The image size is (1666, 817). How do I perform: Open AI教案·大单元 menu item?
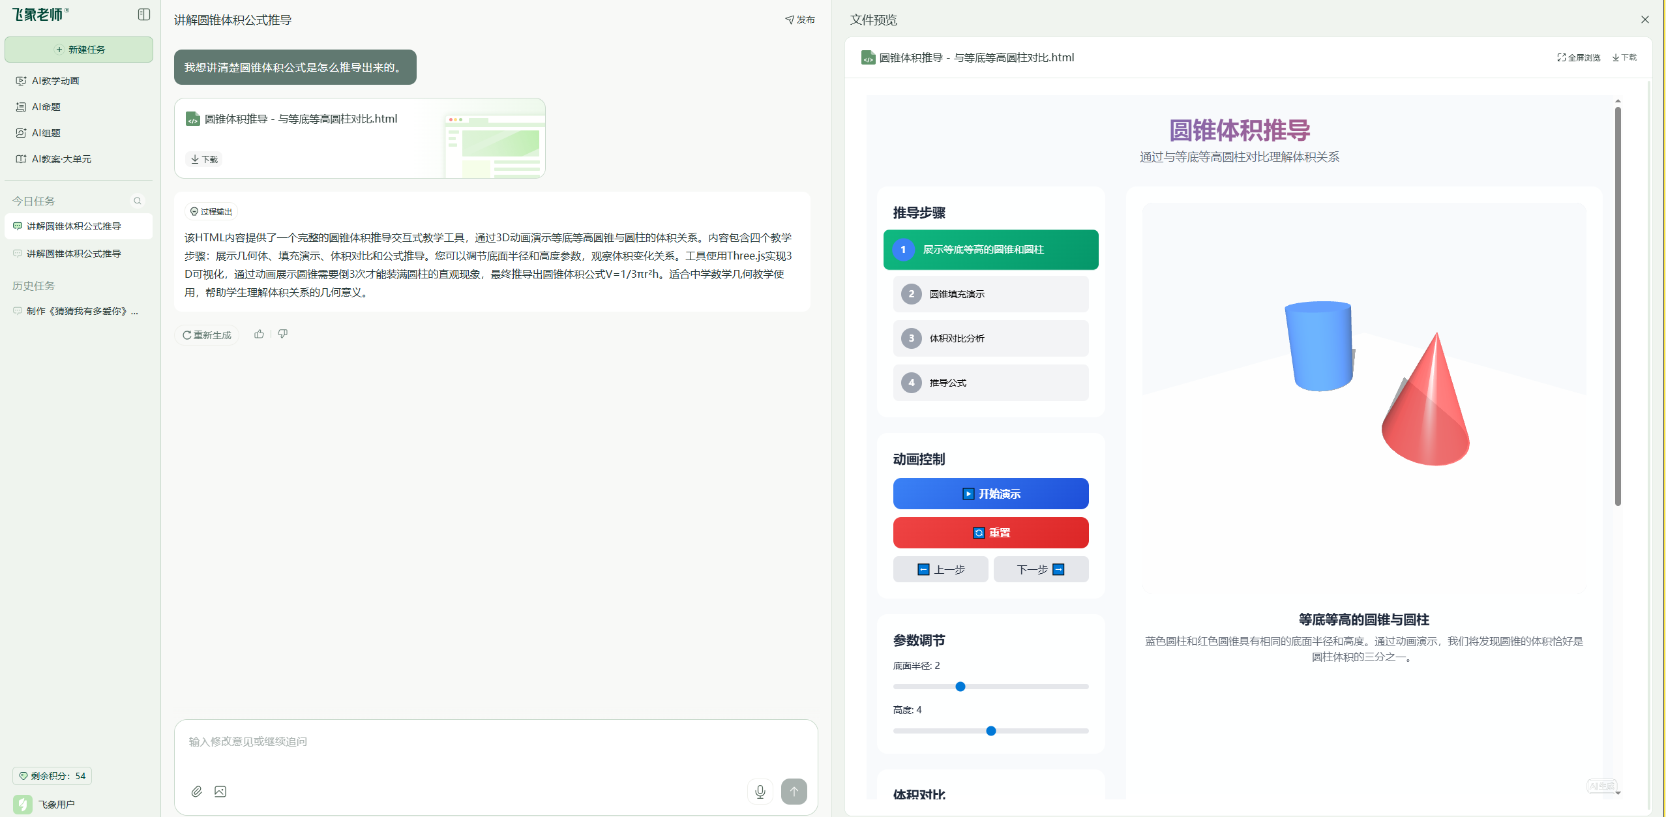click(61, 159)
